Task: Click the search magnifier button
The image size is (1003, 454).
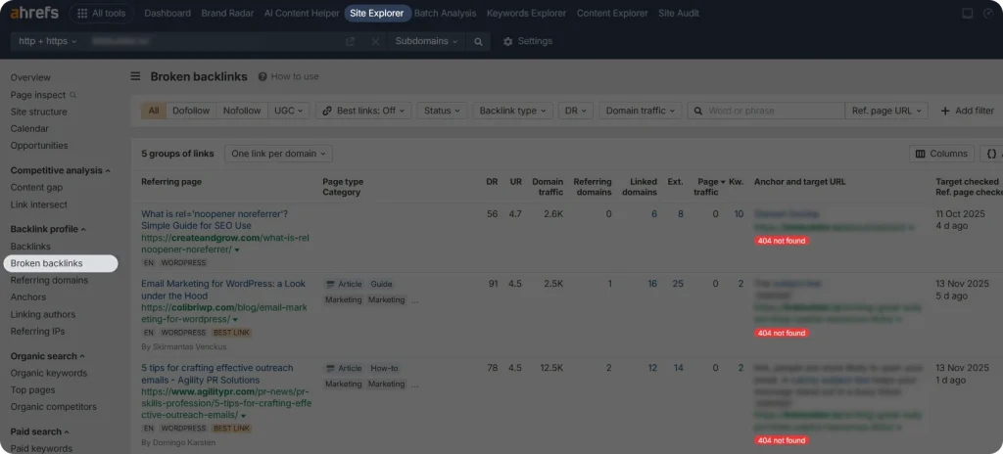Action: (x=478, y=41)
